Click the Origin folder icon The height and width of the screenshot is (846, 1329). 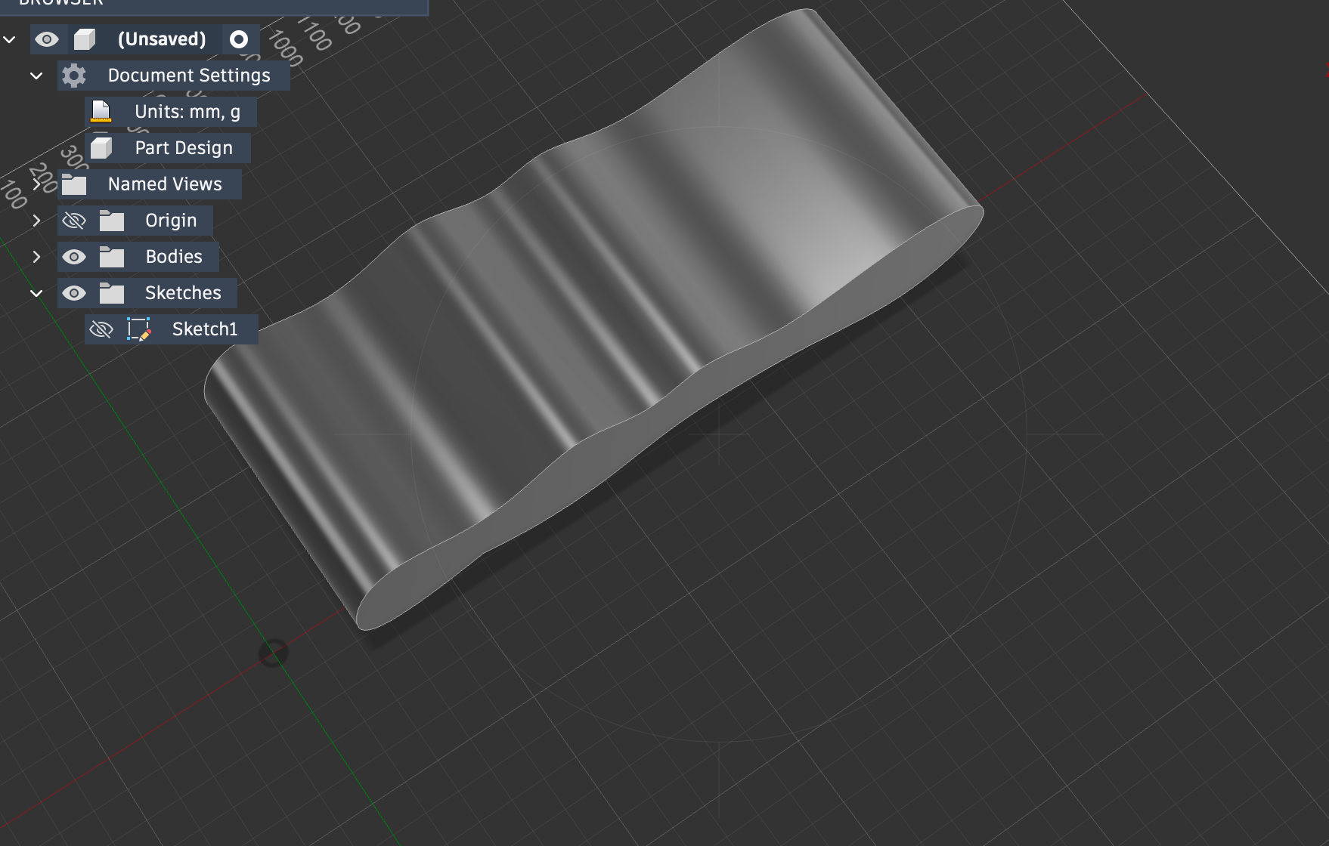pyautogui.click(x=112, y=221)
